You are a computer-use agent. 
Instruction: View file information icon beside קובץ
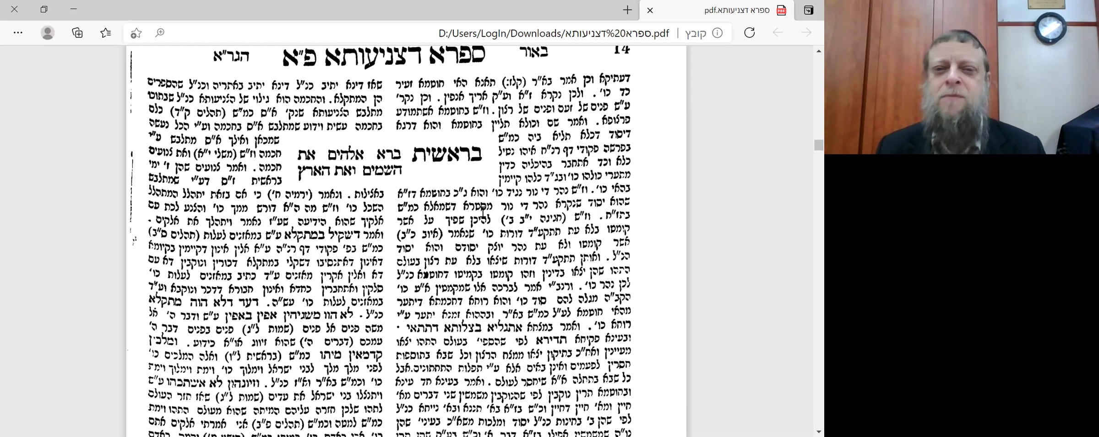(x=718, y=33)
